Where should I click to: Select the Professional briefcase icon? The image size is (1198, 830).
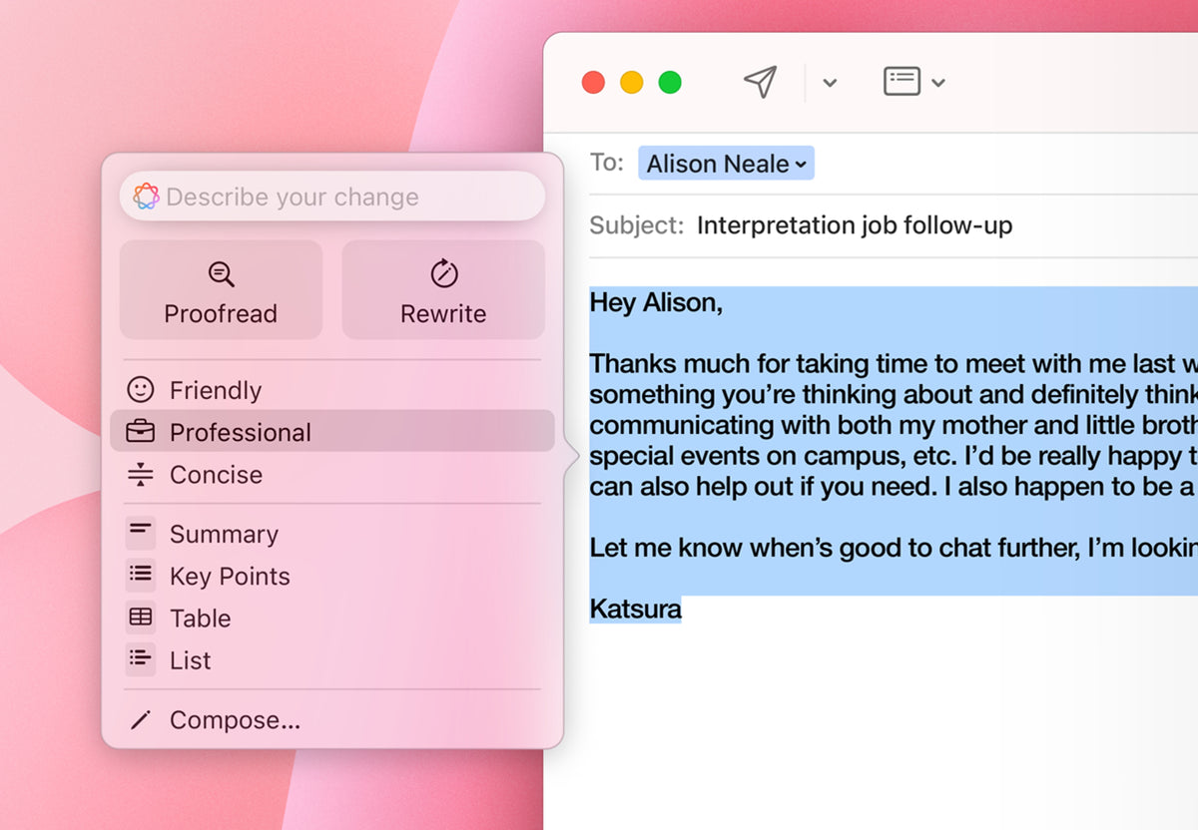(141, 432)
